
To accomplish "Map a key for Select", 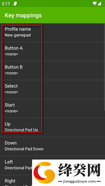I will click(x=52, y=90).
